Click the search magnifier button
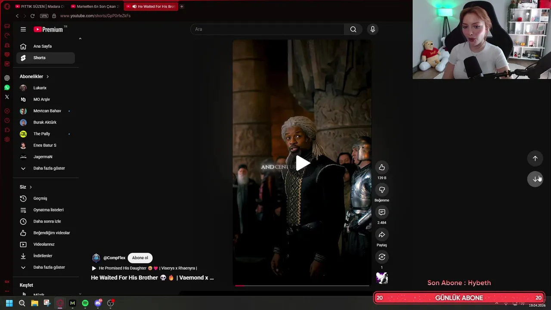Screen dimensions: 551x310 coord(353,29)
